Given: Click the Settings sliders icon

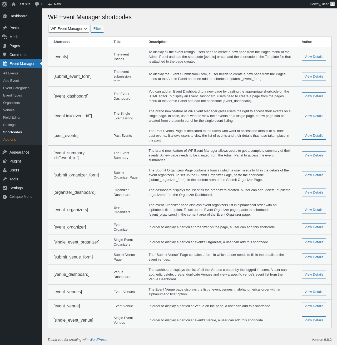Looking at the screenshot, I should click(5, 188).
